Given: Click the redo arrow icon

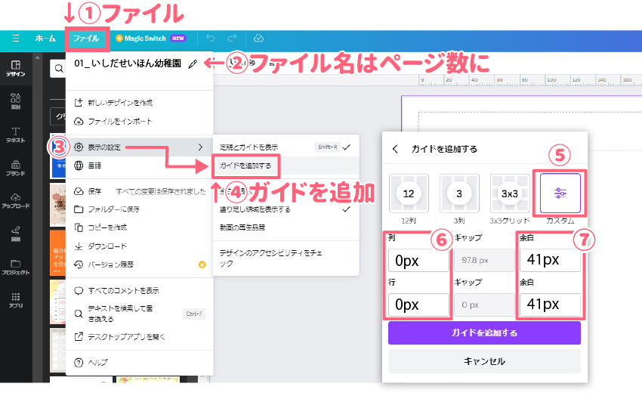Looking at the screenshot, I should point(232,38).
